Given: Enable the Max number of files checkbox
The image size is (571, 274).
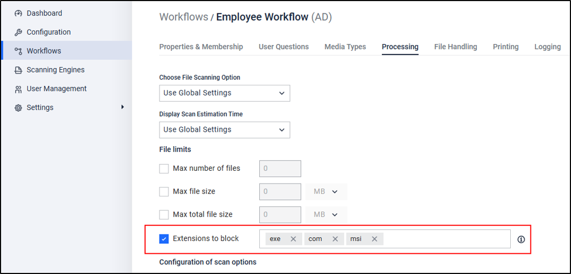Looking at the screenshot, I should tap(164, 169).
